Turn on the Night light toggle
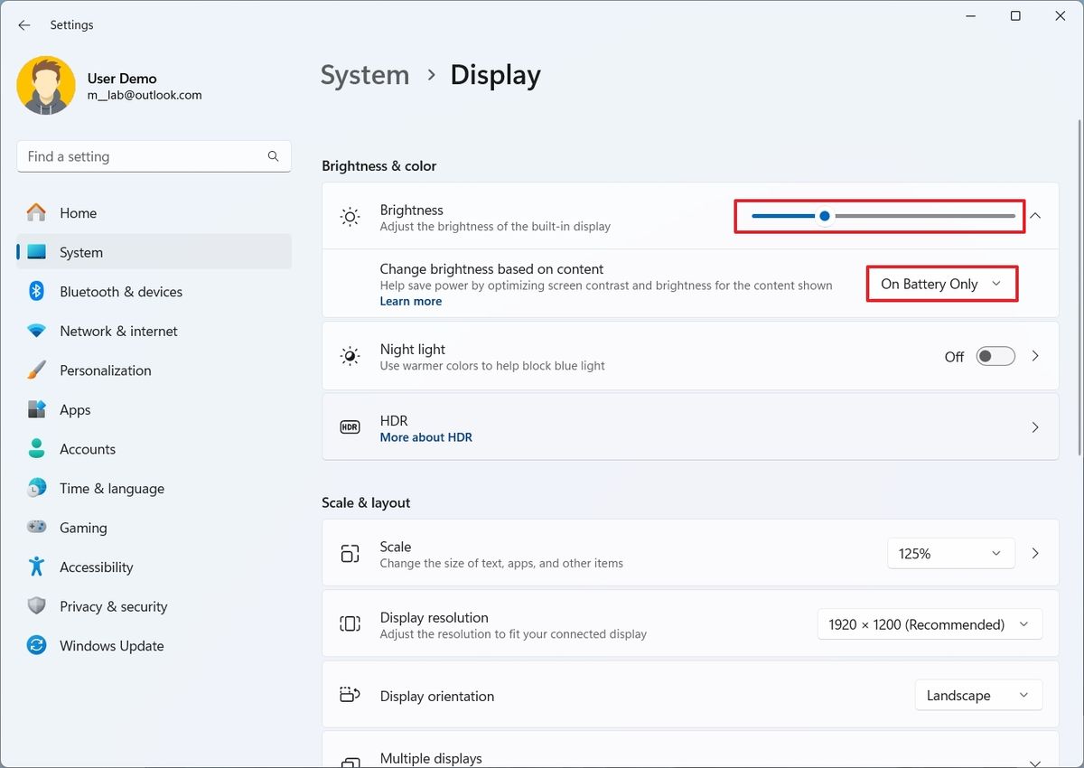The width and height of the screenshot is (1084, 768). coord(995,356)
